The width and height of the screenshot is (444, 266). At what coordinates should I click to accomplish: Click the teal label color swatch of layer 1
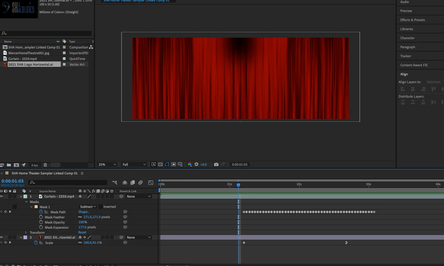pos(26,196)
